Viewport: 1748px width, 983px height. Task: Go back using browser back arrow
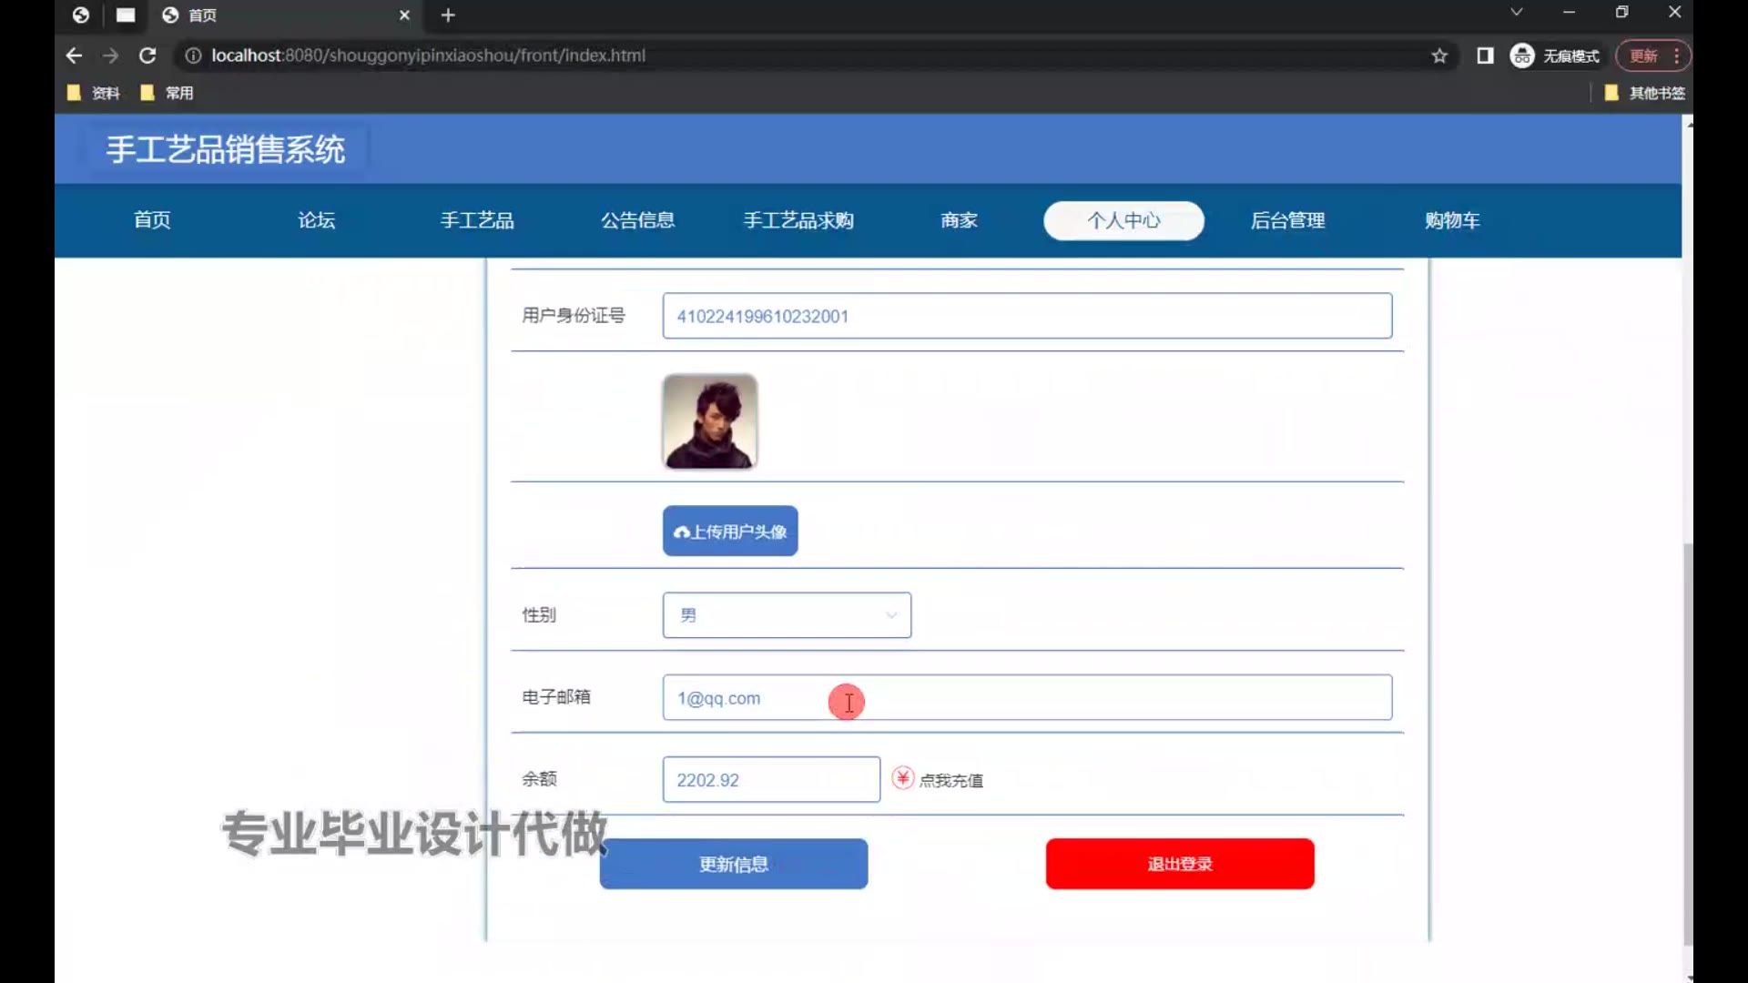click(75, 56)
